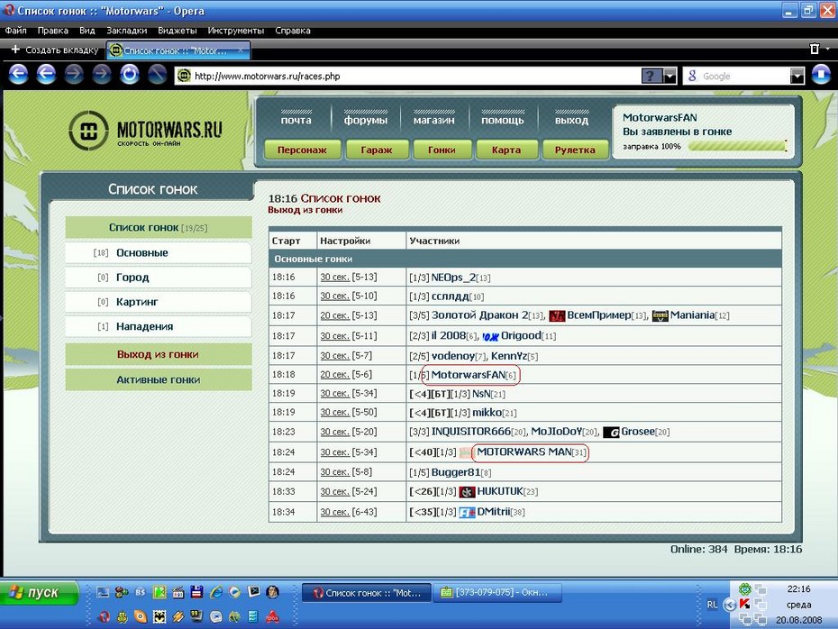Open the search engine dropdown next to Google

coord(797,76)
